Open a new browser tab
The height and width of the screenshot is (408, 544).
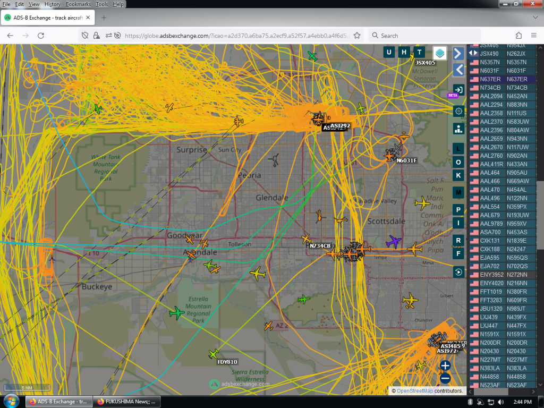(x=104, y=18)
